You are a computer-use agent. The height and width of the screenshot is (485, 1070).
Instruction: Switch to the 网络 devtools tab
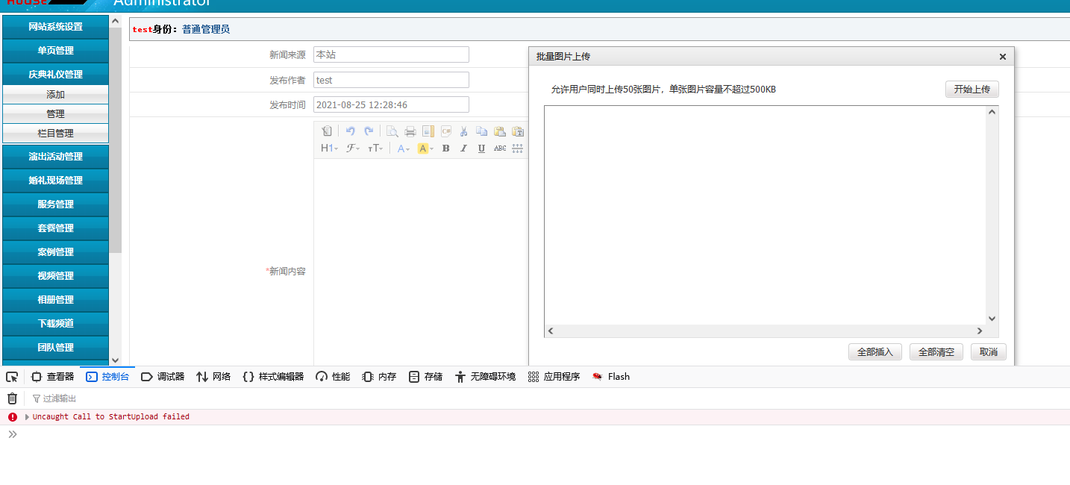point(213,377)
